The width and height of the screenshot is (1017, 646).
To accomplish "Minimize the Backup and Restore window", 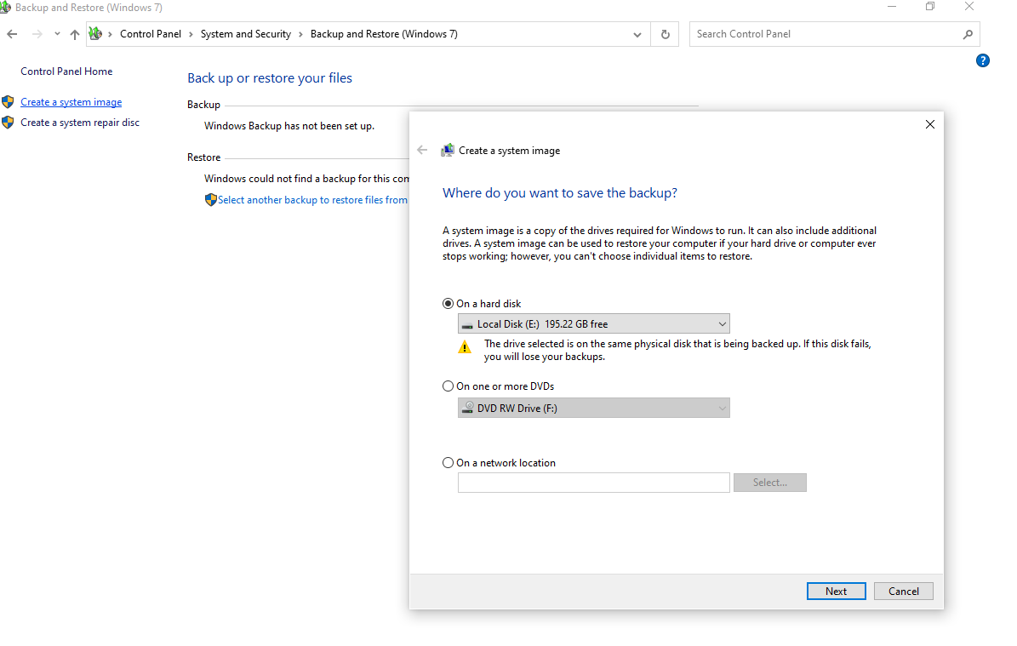I will click(892, 7).
